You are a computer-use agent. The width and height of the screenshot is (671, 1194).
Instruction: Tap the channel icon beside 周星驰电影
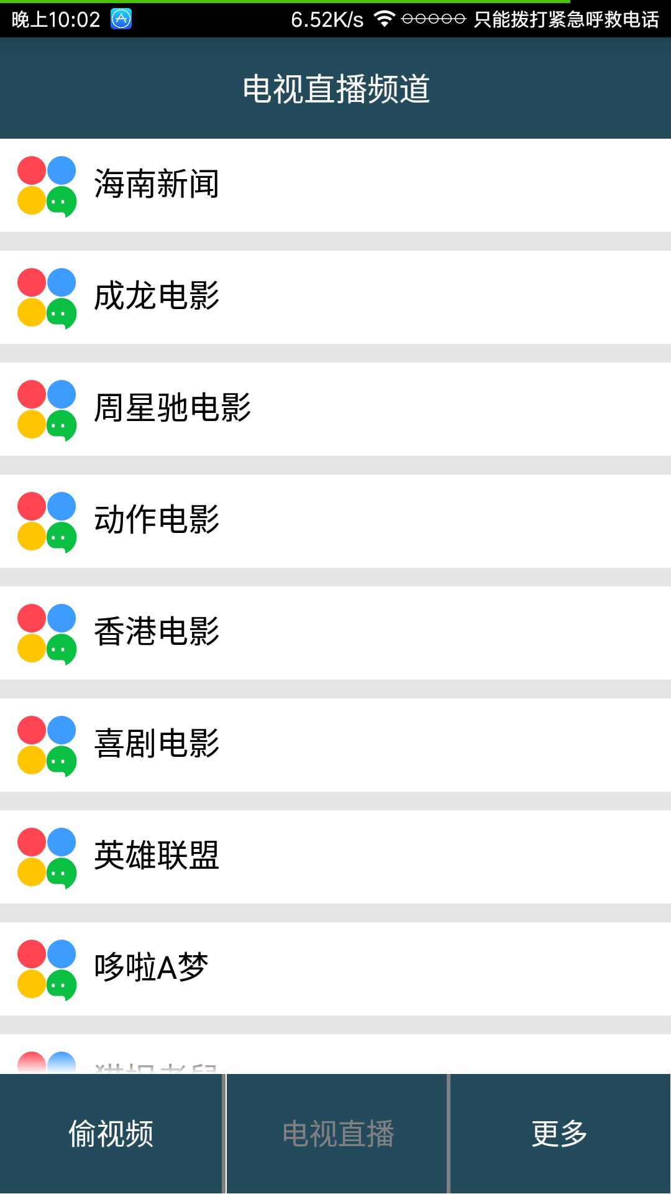pyautogui.click(x=47, y=410)
